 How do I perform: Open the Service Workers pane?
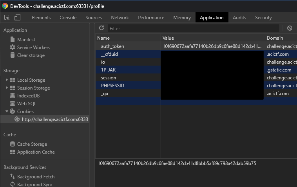coord(33,48)
